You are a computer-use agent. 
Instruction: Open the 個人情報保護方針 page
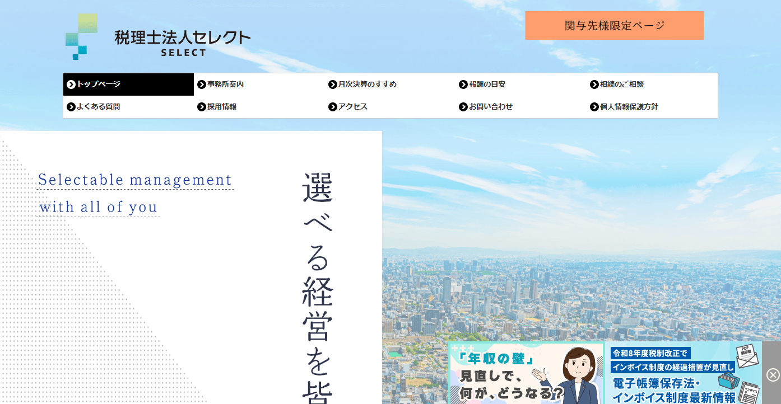[652, 107]
